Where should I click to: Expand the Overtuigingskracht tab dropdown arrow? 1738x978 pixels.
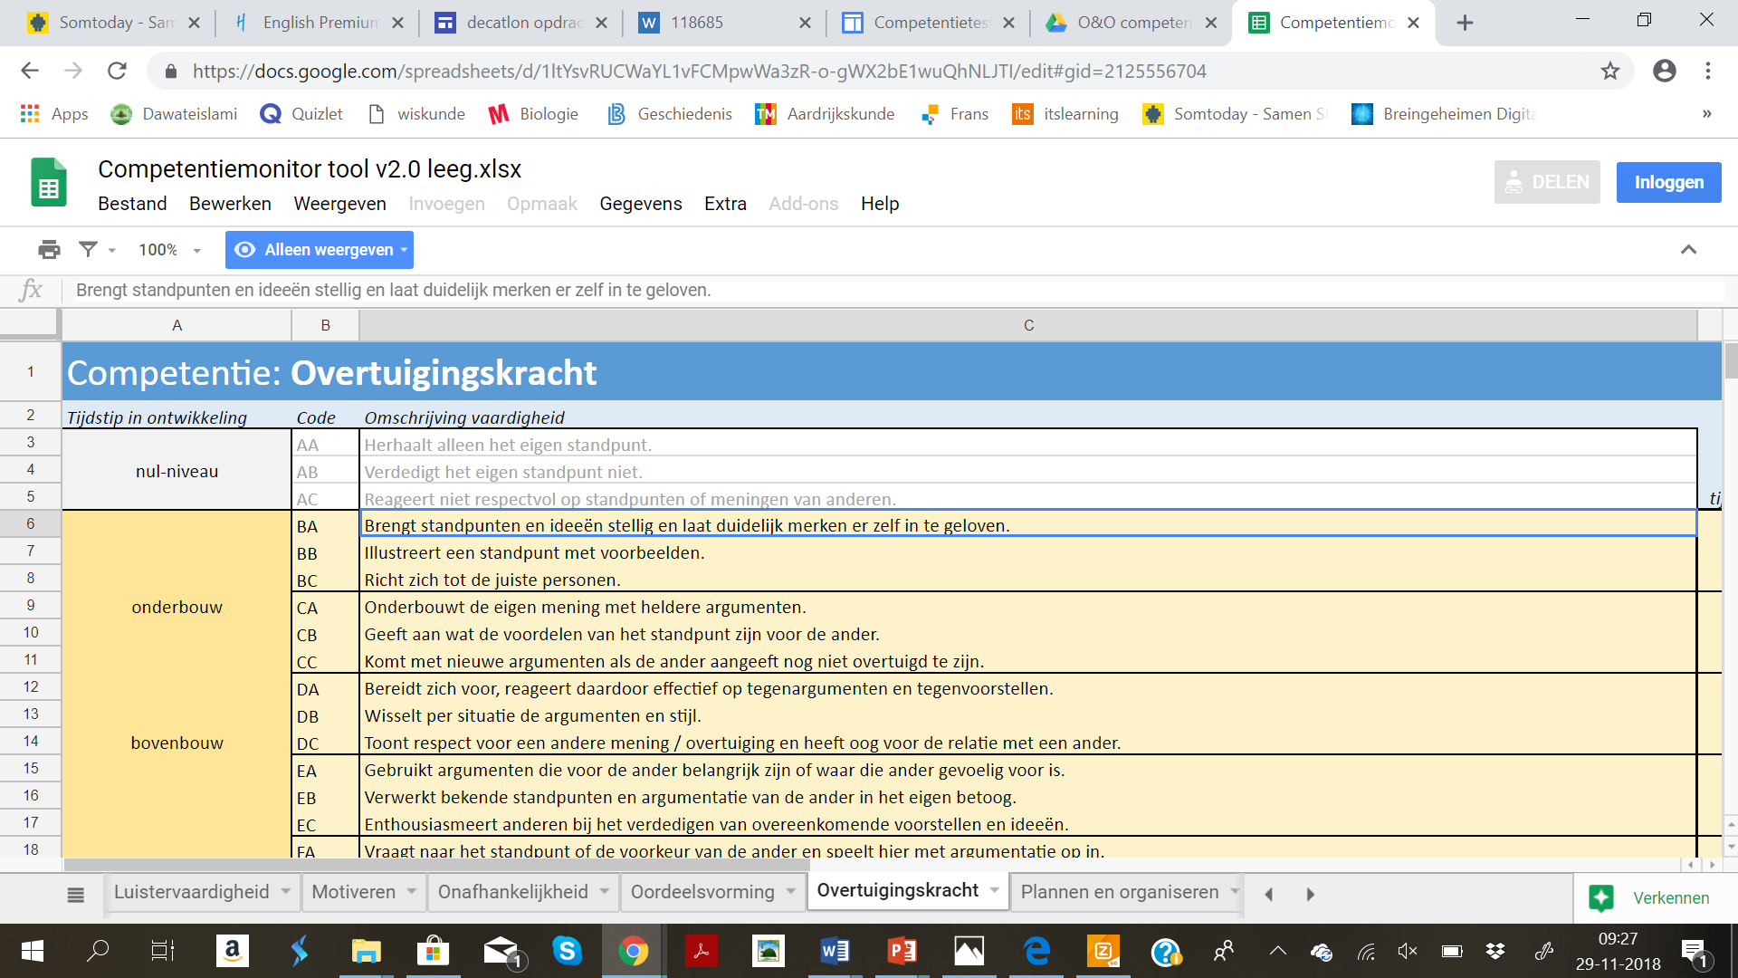(x=995, y=891)
